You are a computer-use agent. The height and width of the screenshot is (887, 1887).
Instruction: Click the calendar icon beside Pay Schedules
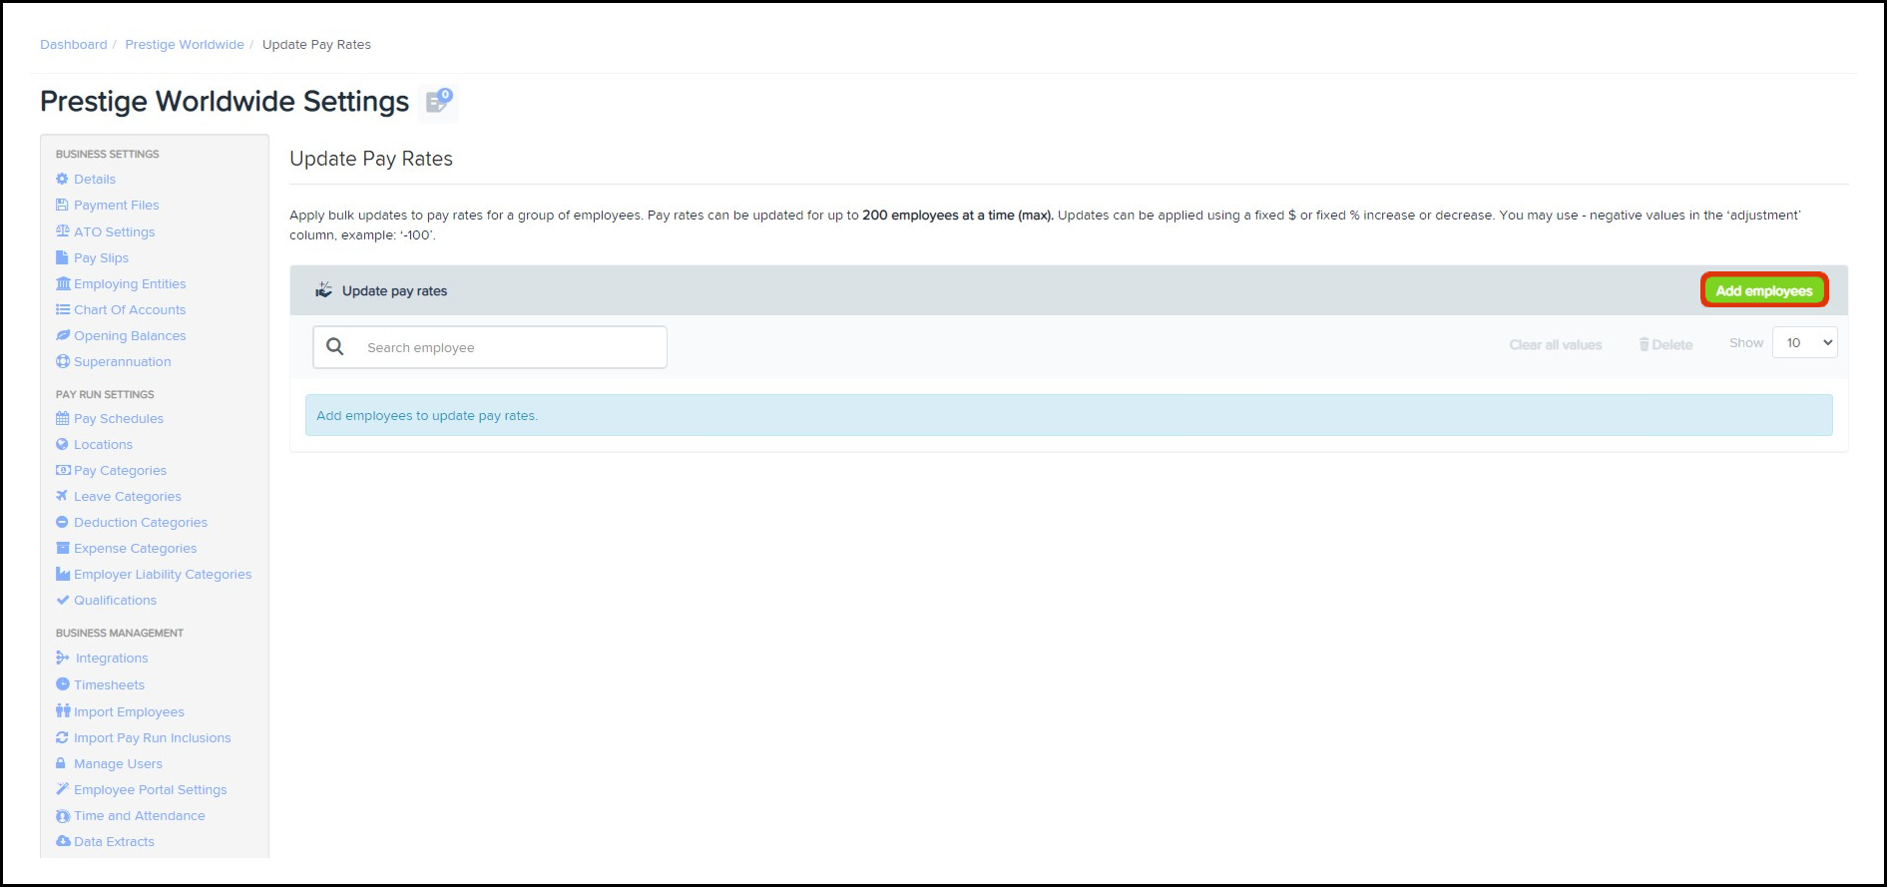tap(63, 418)
